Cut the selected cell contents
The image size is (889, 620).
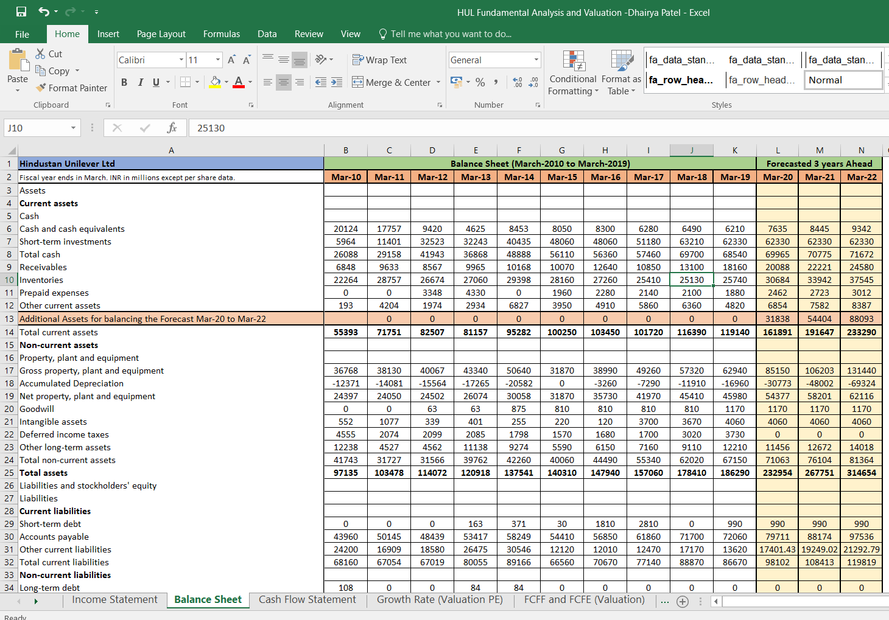point(49,54)
